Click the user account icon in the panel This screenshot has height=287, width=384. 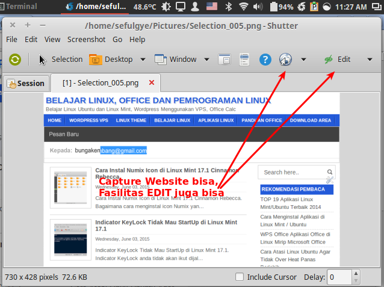[195, 7]
